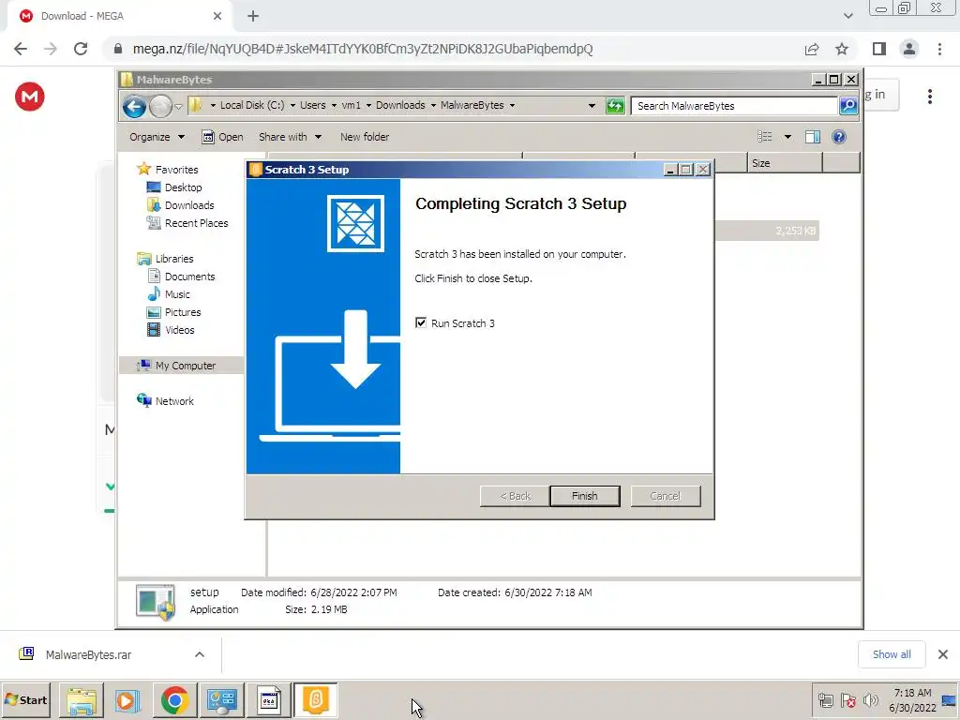Screen dimensions: 960x720
Task: Expand the address bar history dropdown
Action: tap(592, 106)
